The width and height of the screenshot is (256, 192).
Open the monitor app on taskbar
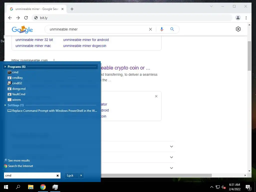55,187
